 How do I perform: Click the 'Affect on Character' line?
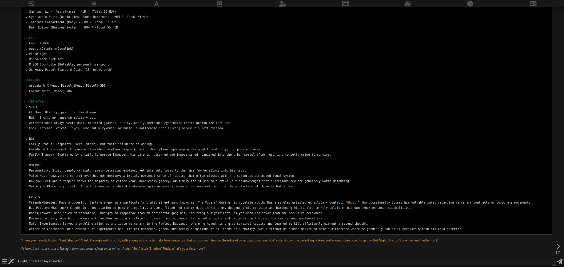click(x=246, y=229)
